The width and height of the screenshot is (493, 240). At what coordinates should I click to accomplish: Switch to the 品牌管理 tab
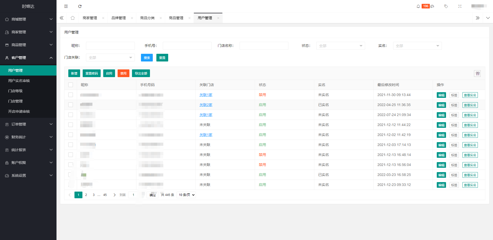click(119, 18)
